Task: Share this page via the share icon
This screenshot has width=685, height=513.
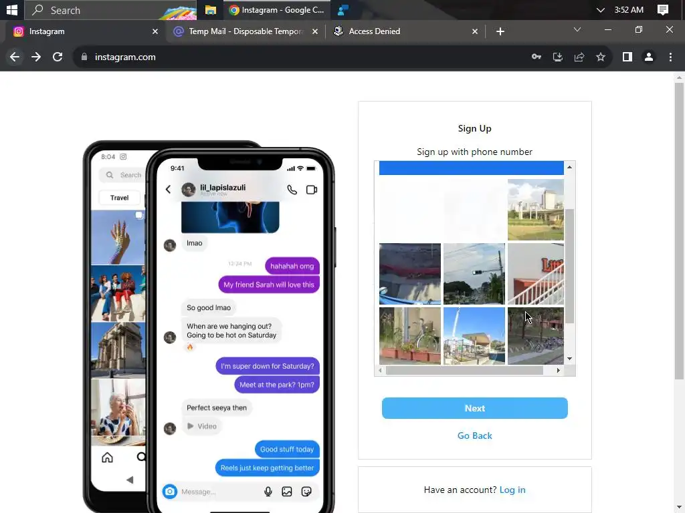Action: [x=579, y=57]
